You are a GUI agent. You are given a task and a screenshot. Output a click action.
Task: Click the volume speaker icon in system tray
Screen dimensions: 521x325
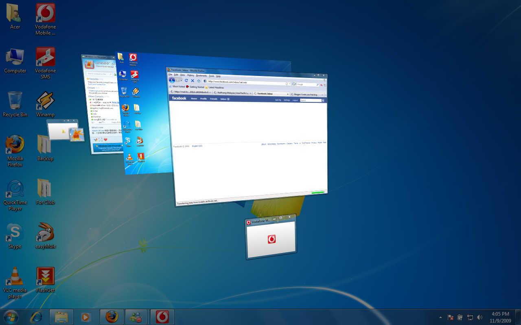(480, 317)
